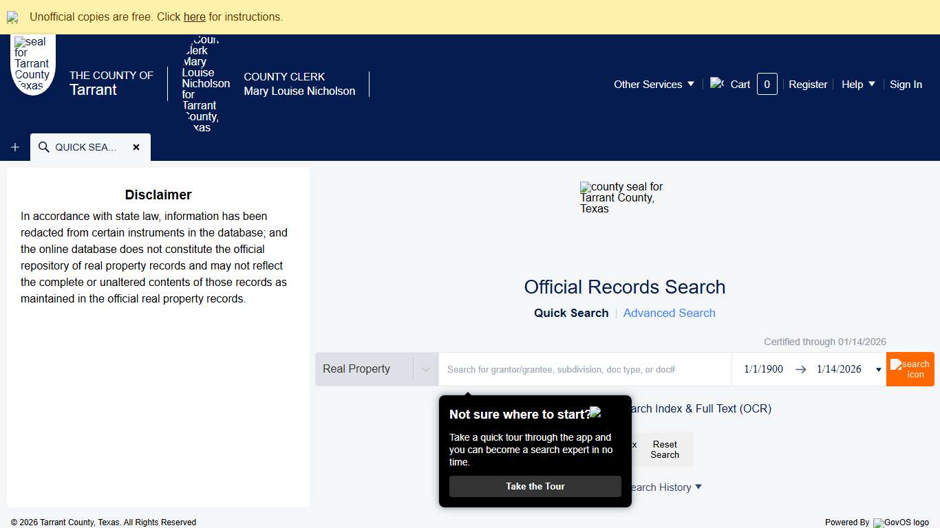The width and height of the screenshot is (940, 528).
Task: Open the date range preset dropdown arrow
Action: (878, 370)
